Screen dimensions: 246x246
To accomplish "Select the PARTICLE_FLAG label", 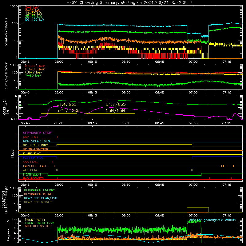I will pos(34,166).
